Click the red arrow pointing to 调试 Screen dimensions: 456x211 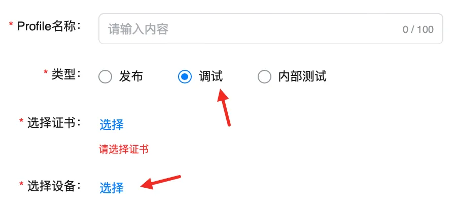(x=224, y=107)
